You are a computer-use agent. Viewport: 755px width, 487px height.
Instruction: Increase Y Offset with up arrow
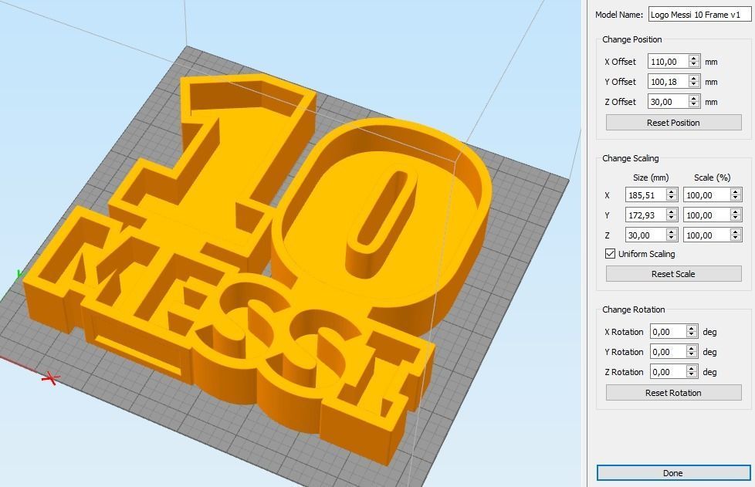click(x=694, y=79)
